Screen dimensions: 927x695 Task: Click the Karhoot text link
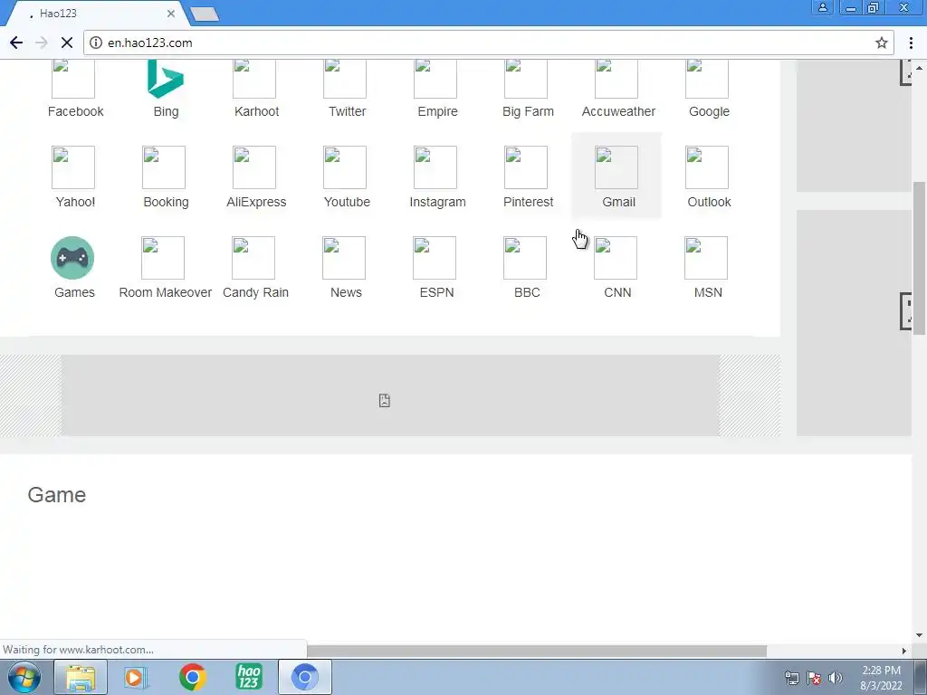(x=256, y=111)
